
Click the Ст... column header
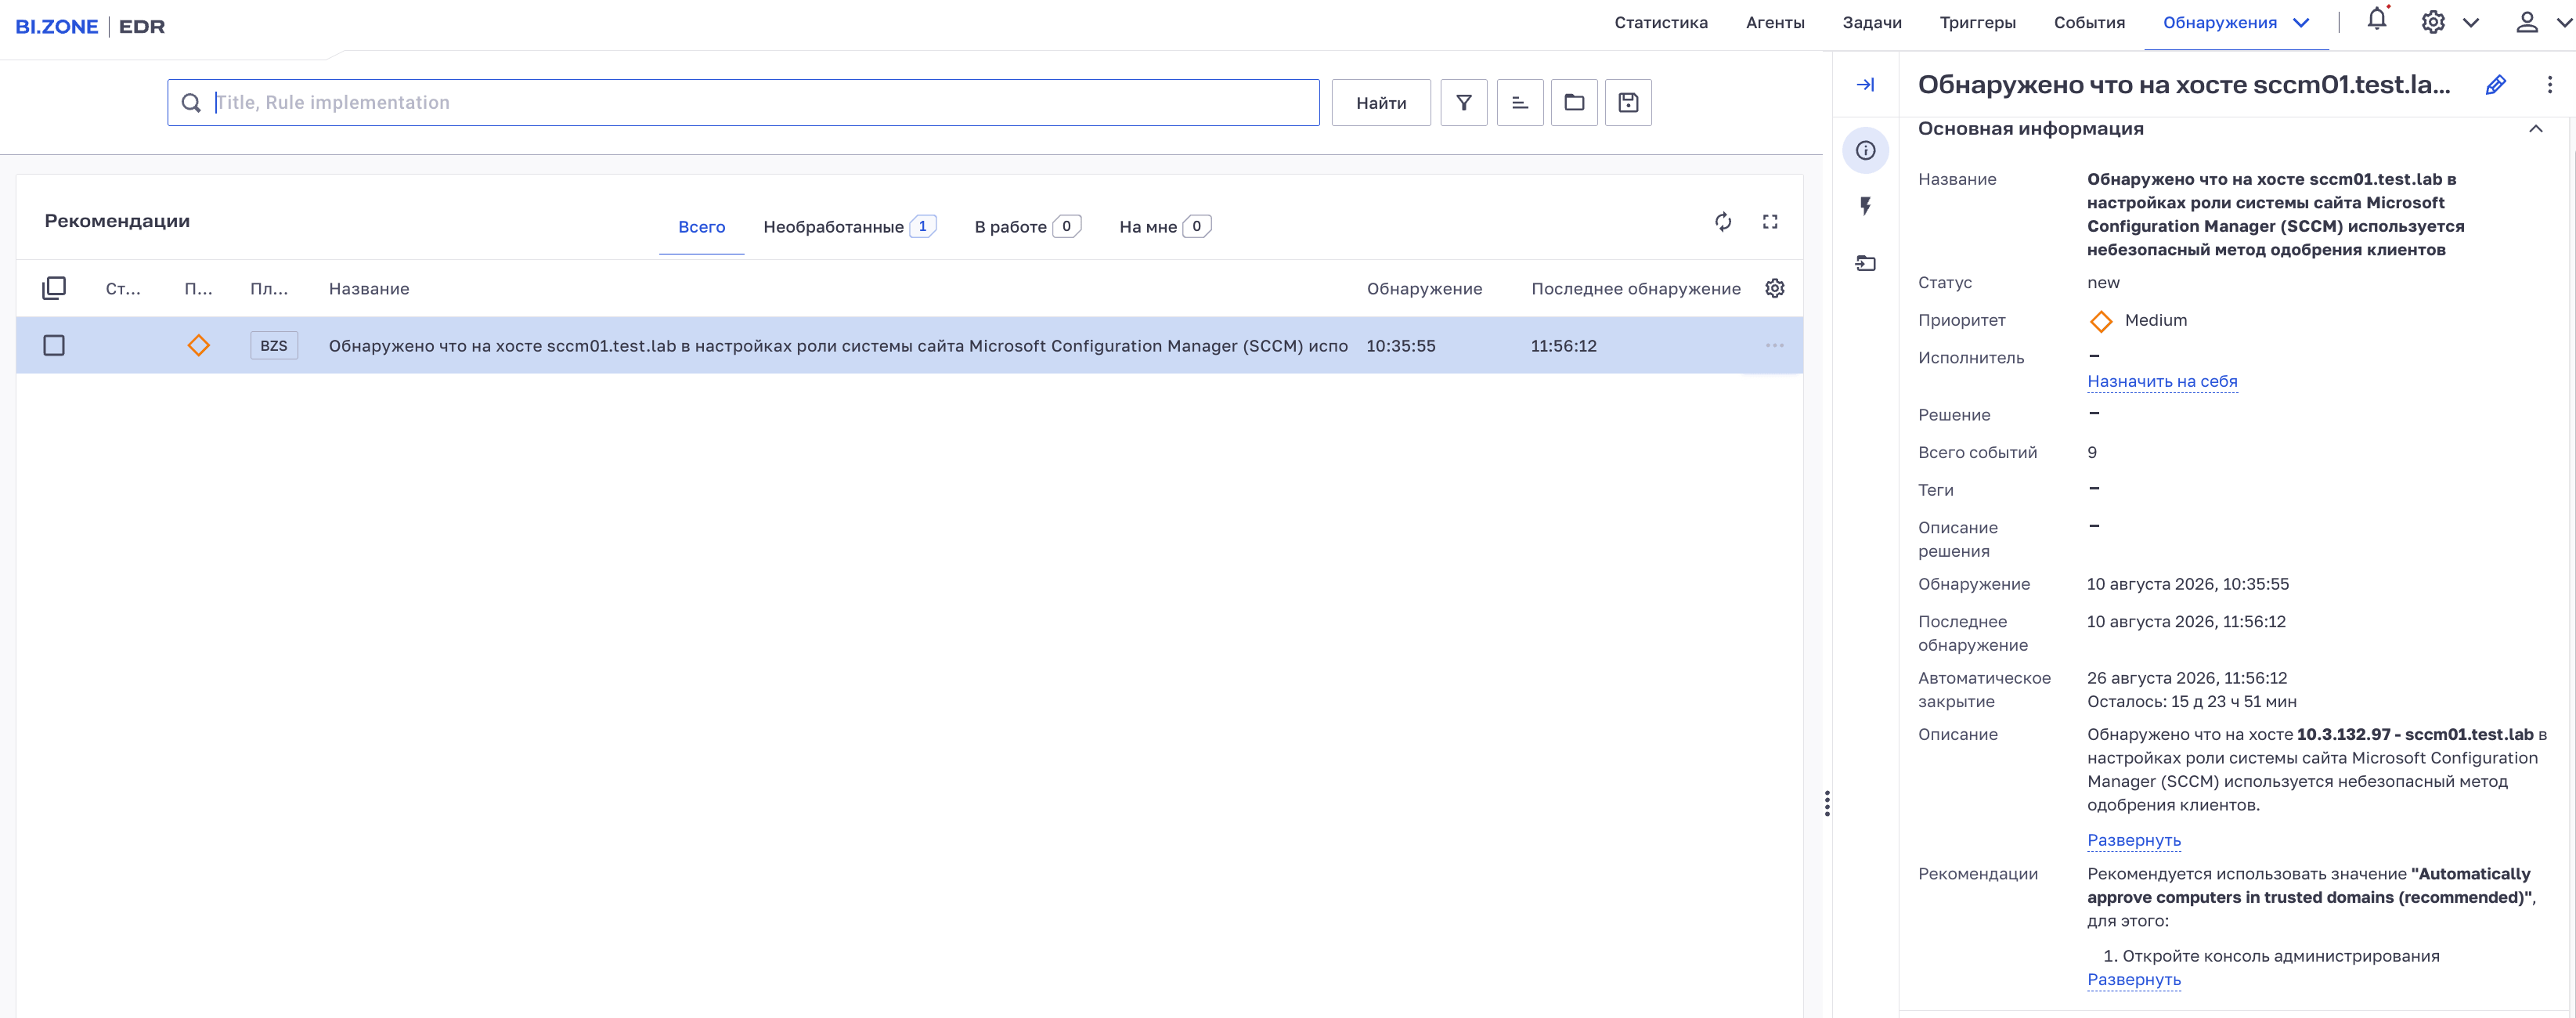point(123,289)
